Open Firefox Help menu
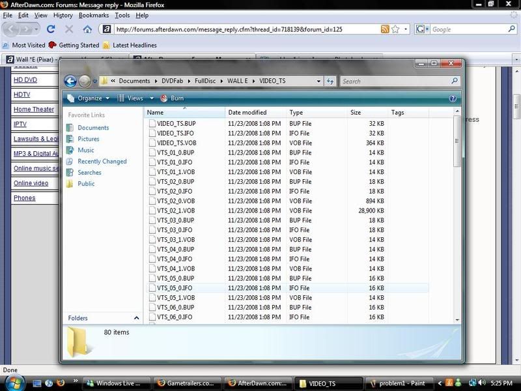The image size is (521, 391). (142, 15)
